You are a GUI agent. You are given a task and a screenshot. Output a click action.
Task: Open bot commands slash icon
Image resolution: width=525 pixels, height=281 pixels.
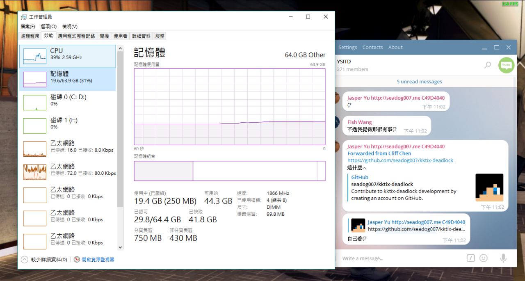coord(470,258)
